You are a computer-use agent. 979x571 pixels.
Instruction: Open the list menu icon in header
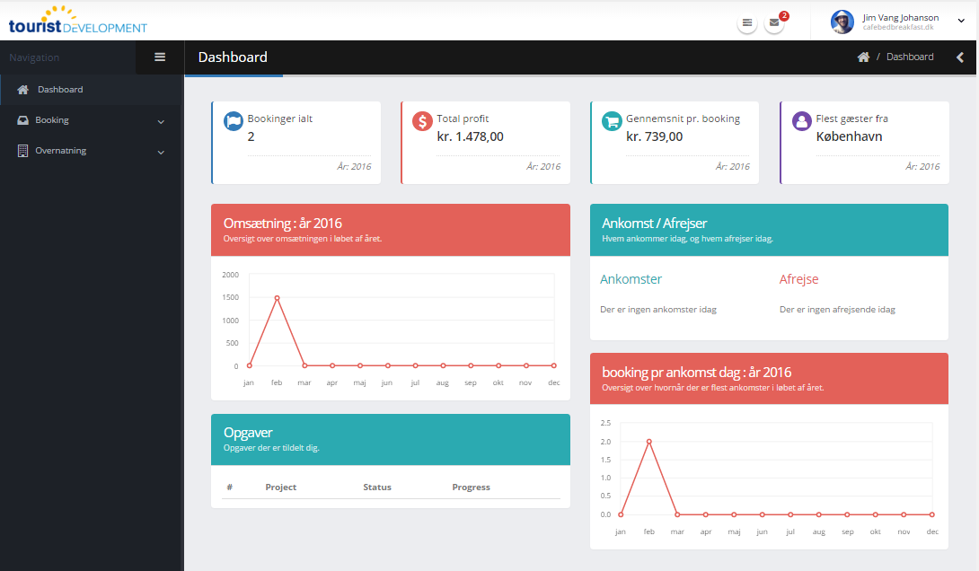tap(746, 23)
